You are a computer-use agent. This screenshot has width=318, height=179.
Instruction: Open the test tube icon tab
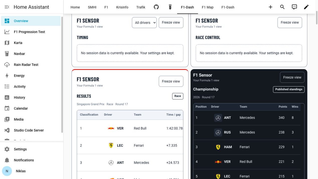[x=170, y=7]
